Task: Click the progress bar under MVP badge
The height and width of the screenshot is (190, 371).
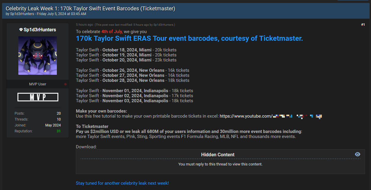Action: (x=38, y=107)
